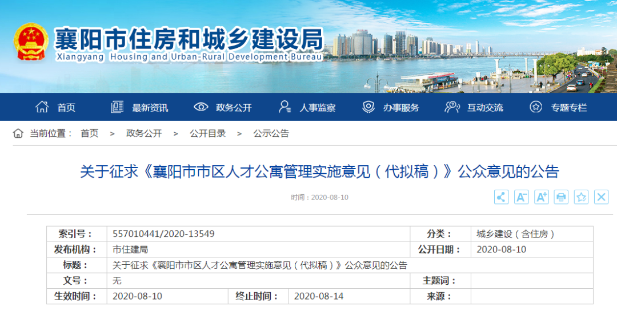
Task: Click the 襄阳市住房和城乡建设局 site title
Action: click(x=189, y=39)
